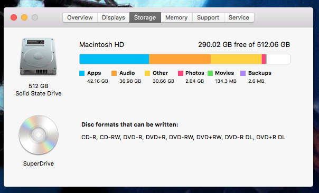Click the blue Apps segment of storage bar
This screenshot has width=319, height=193.
[x=114, y=59]
